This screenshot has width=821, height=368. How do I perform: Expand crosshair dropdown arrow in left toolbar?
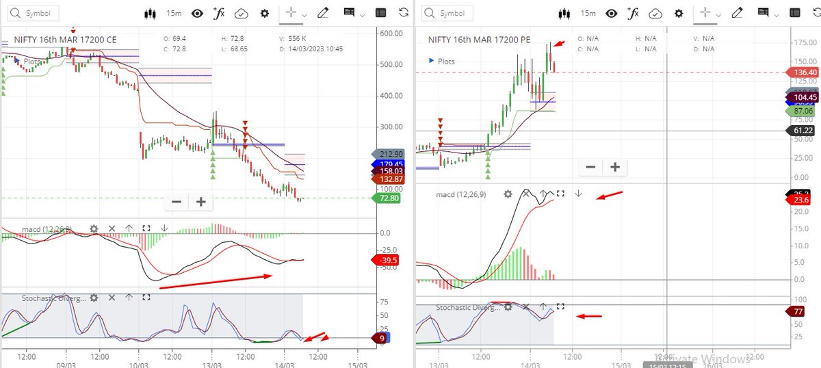(x=304, y=14)
